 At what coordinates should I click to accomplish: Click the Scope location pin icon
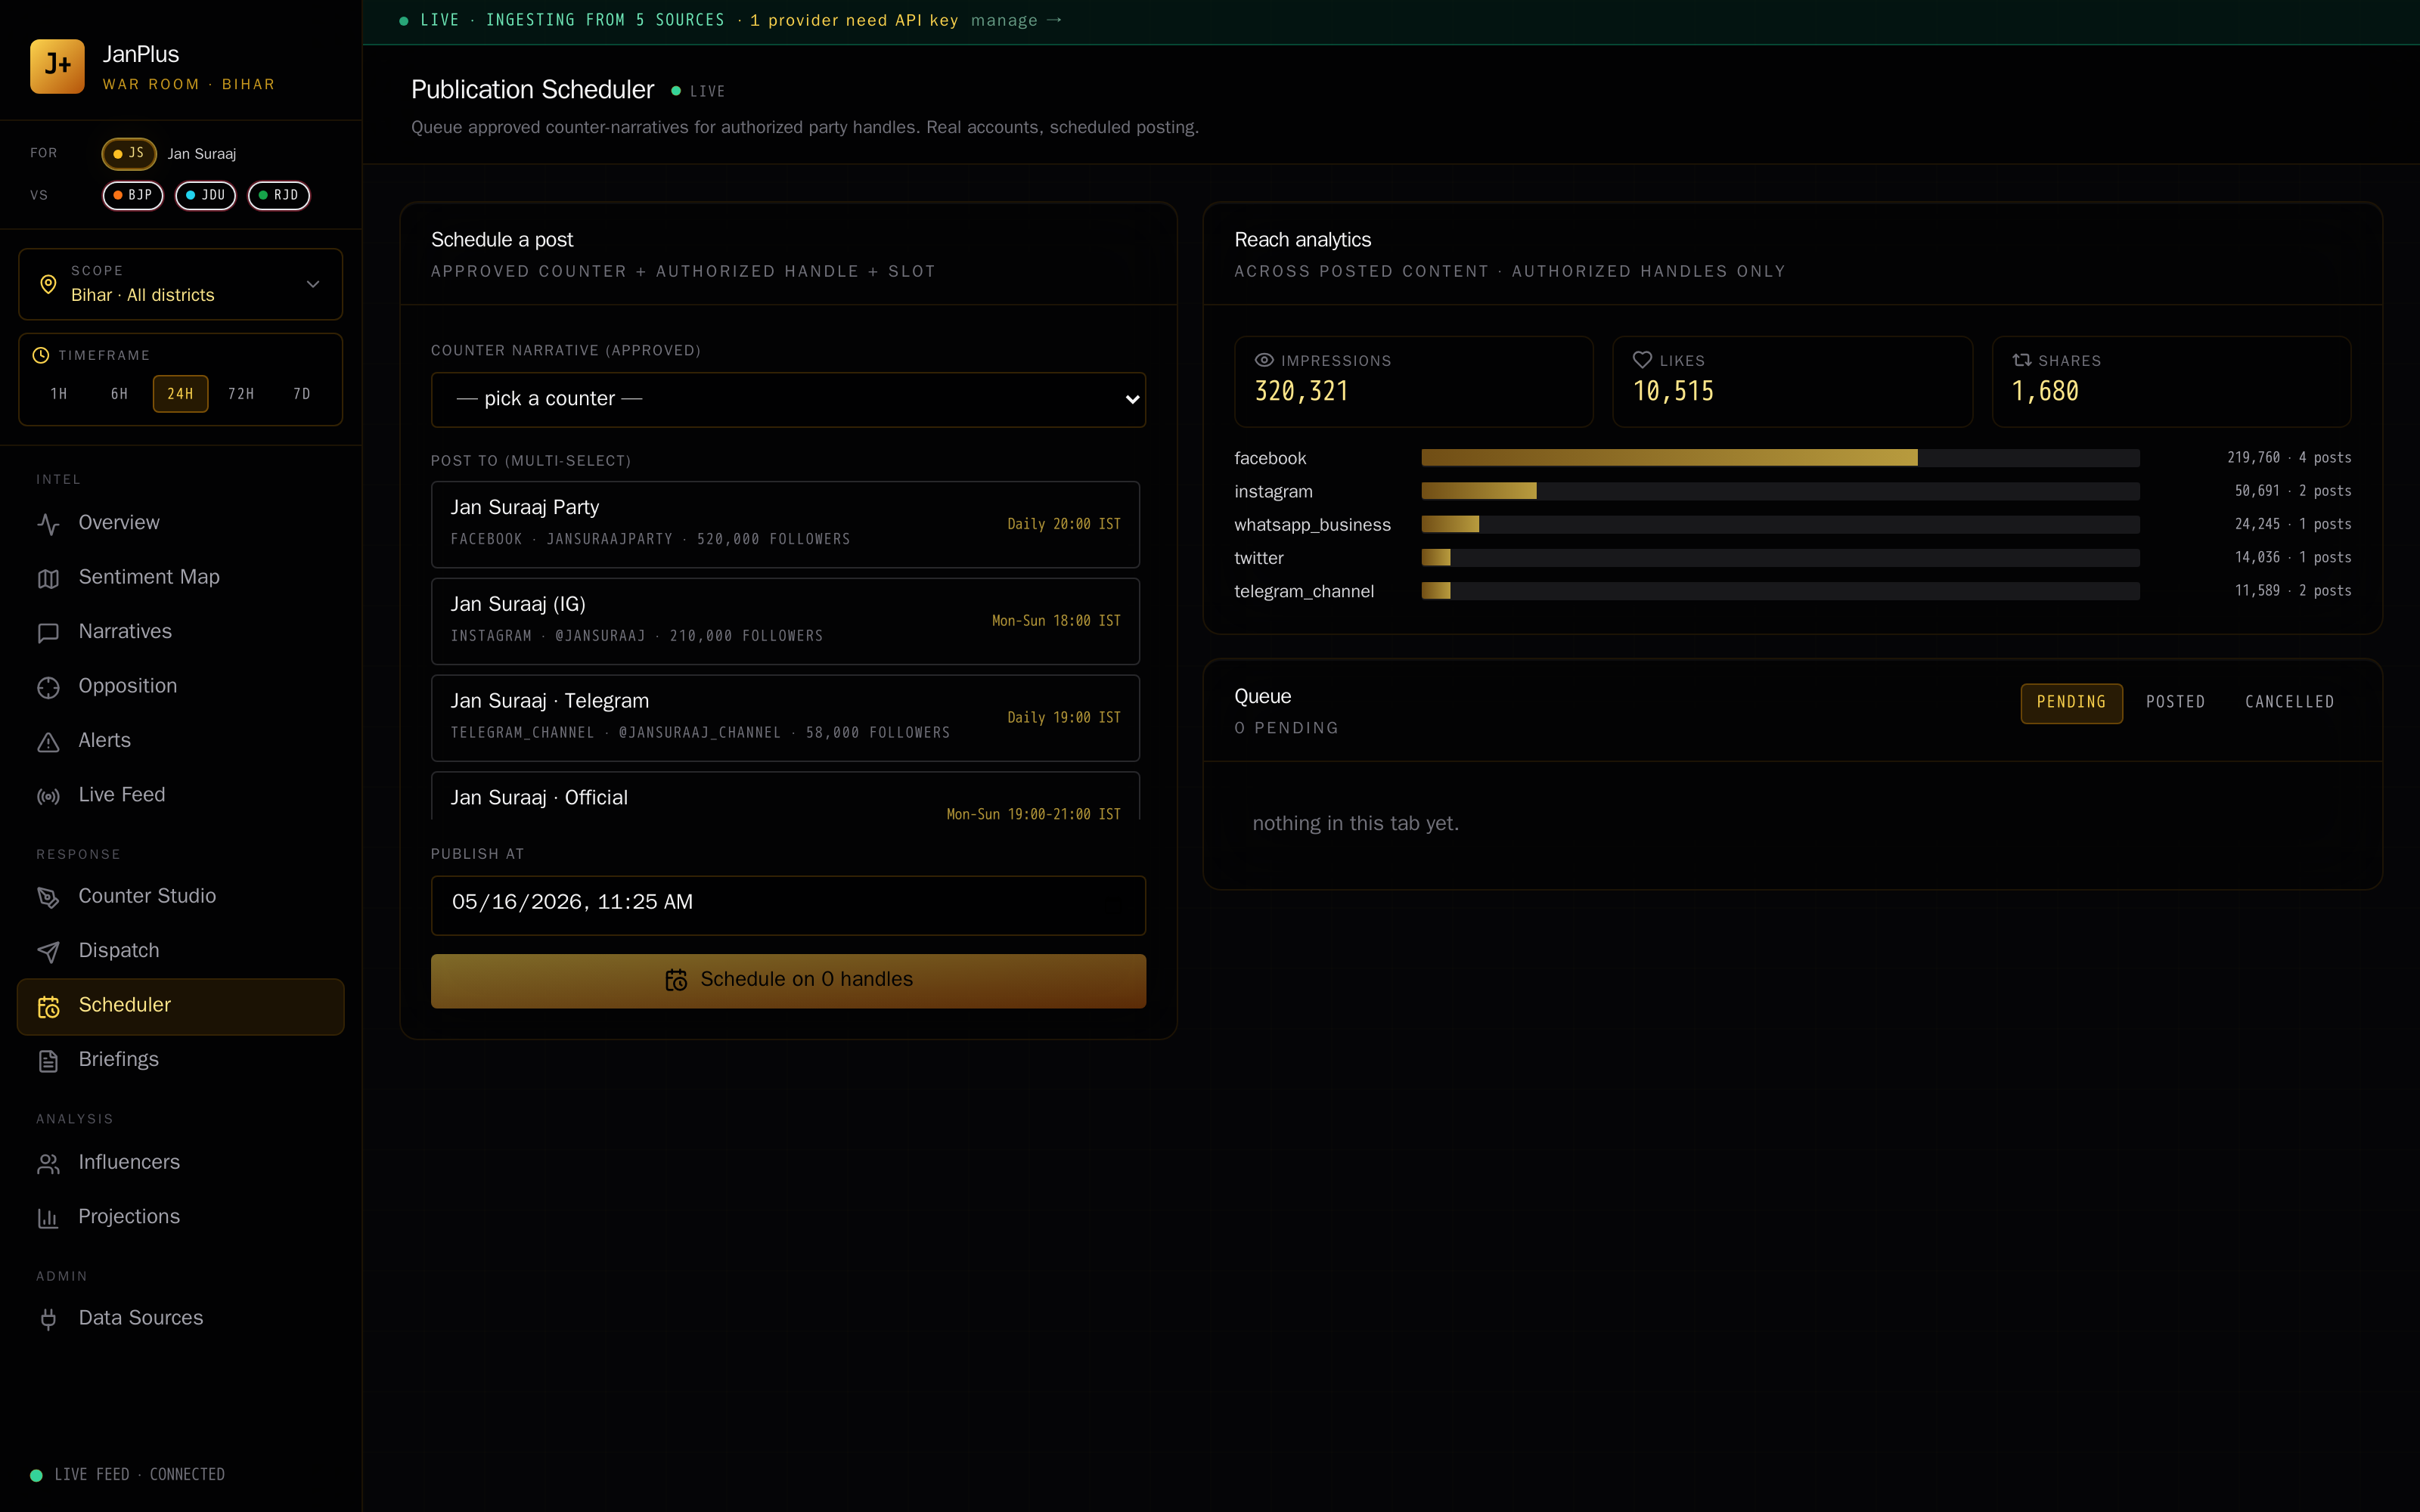(48, 284)
